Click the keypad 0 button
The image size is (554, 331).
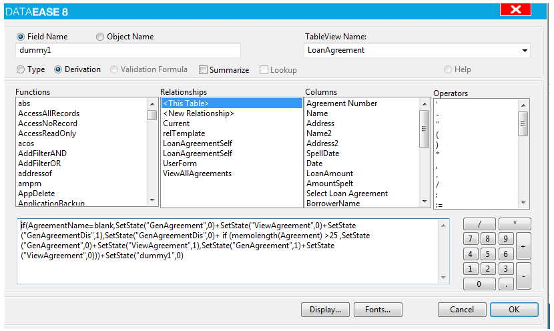point(479,284)
